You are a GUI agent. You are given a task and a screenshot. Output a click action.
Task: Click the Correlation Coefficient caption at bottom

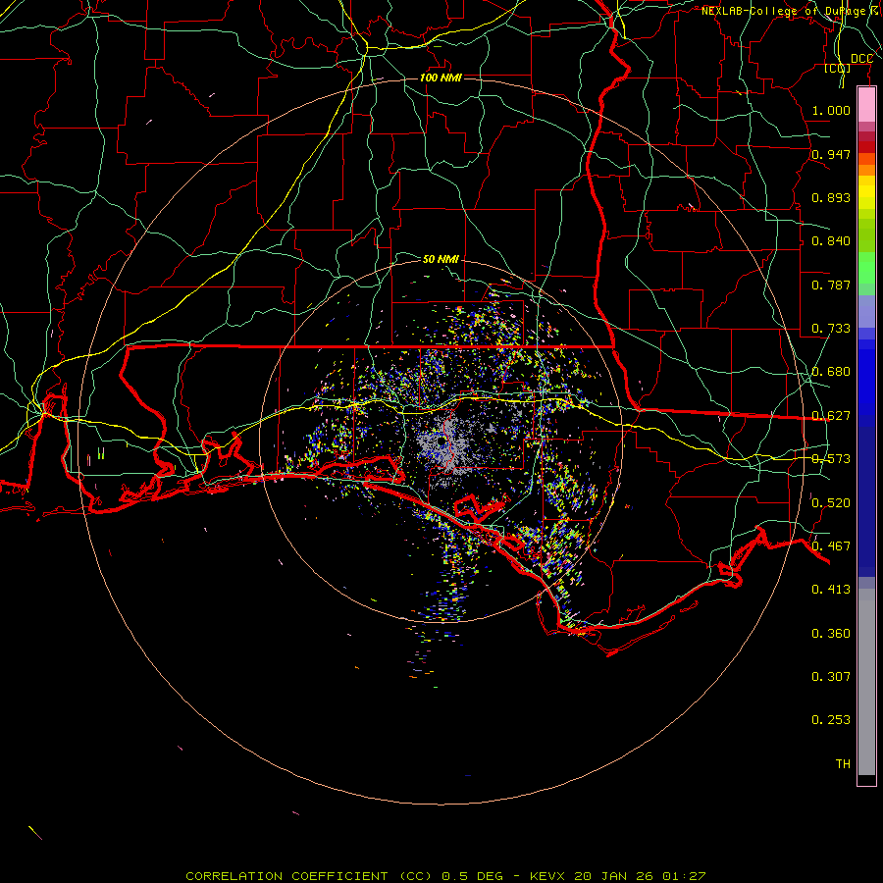pos(445,876)
